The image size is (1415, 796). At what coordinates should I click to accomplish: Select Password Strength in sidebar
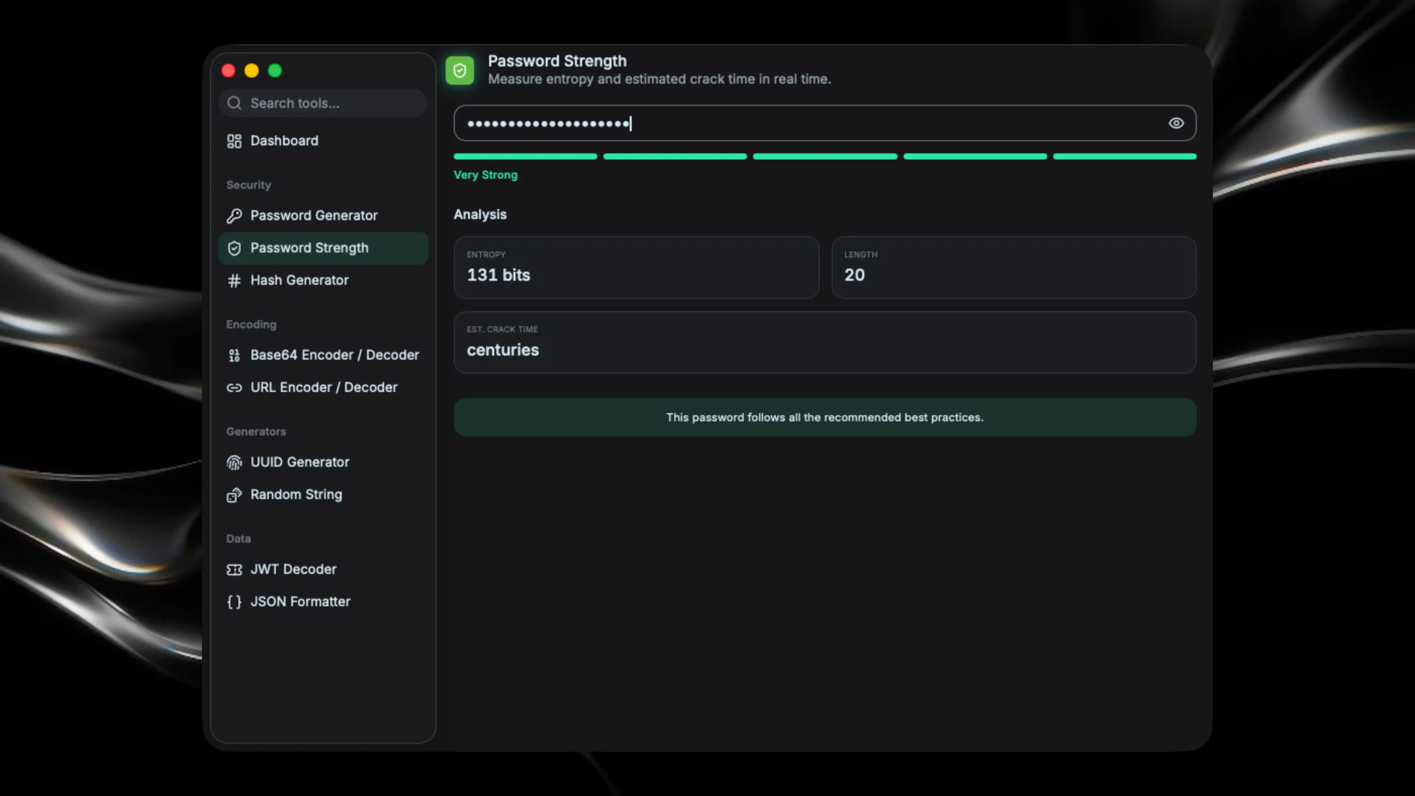tap(323, 248)
